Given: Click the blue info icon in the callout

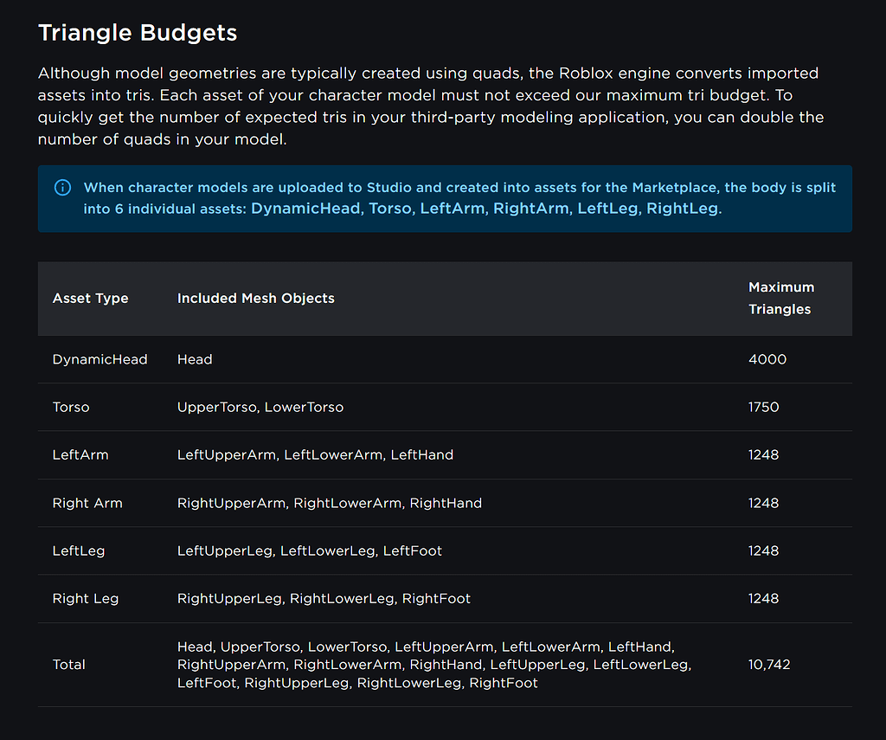Looking at the screenshot, I should pos(61,187).
